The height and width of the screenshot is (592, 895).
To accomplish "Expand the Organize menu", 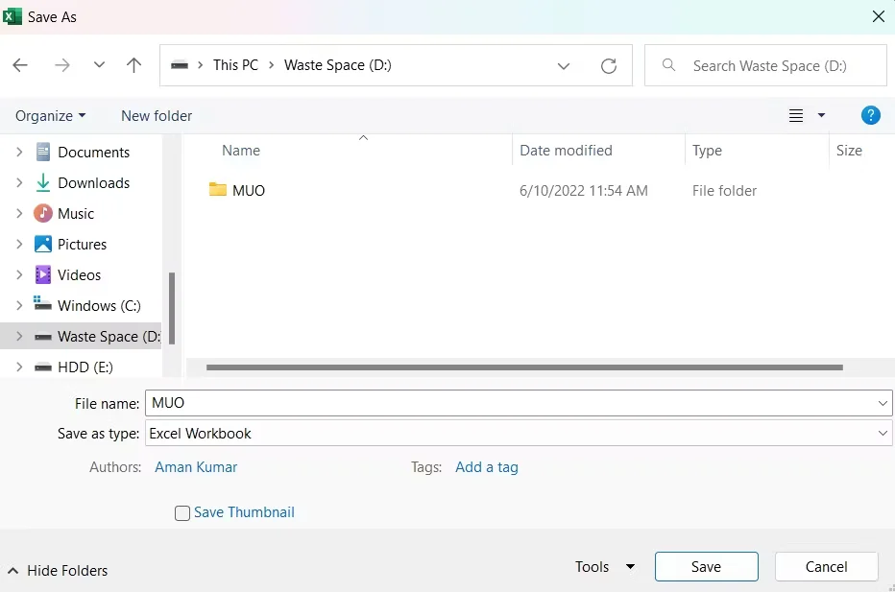I will 50,115.
